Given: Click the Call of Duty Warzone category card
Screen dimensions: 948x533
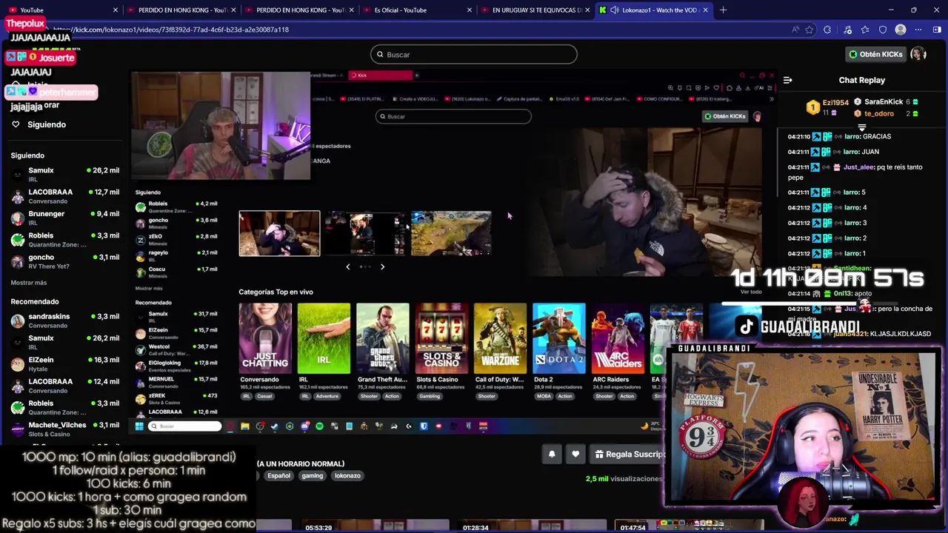Looking at the screenshot, I should click(500, 338).
